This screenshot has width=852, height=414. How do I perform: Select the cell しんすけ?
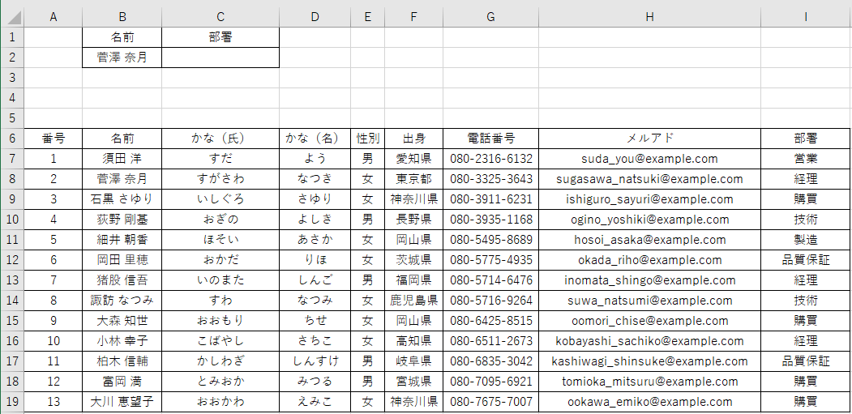[315, 361]
